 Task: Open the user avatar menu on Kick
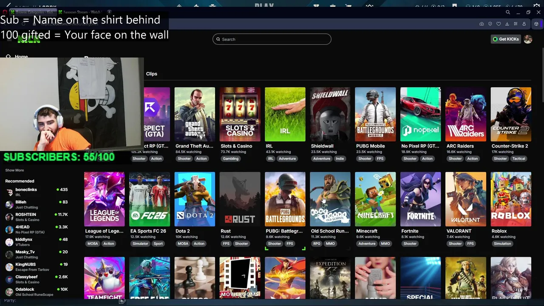(528, 39)
